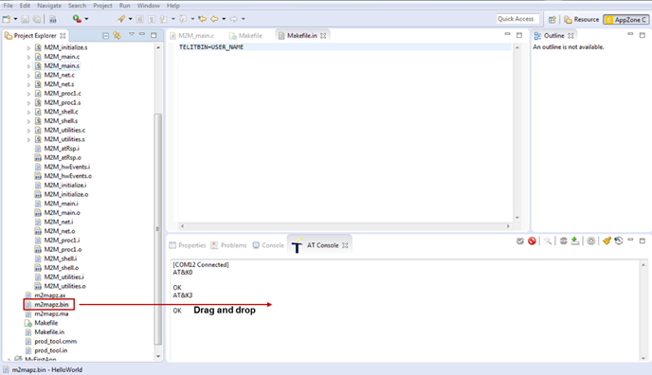Open the Back history dropdown arrow
The height and width of the screenshot is (375, 652).
(x=224, y=19)
